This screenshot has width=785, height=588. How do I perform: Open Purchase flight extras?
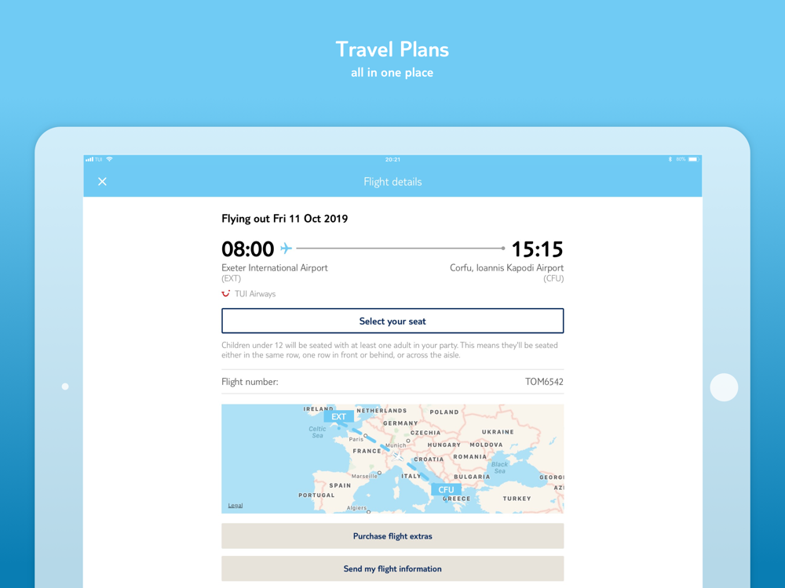[392, 536]
